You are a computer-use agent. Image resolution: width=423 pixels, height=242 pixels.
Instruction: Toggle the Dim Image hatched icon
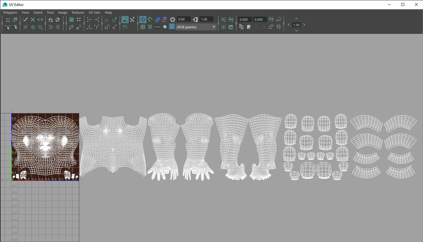(x=125, y=27)
